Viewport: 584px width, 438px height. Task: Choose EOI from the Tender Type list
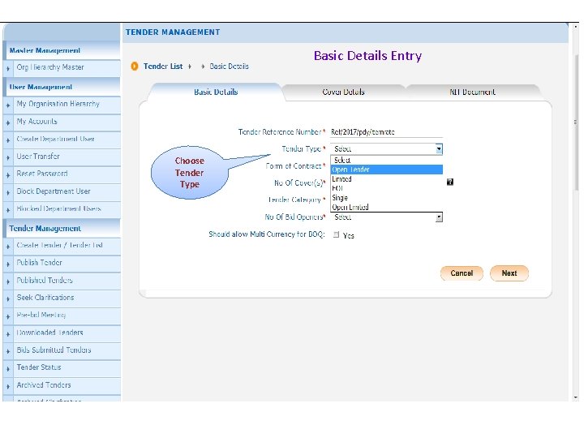pyautogui.click(x=387, y=188)
